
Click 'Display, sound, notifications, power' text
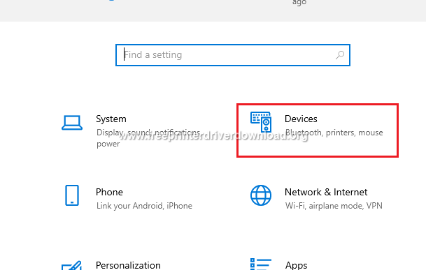[148, 138]
